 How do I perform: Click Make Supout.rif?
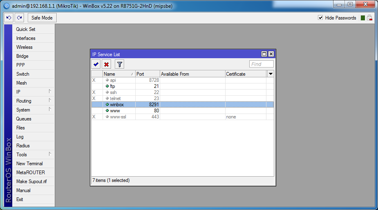[33, 182]
